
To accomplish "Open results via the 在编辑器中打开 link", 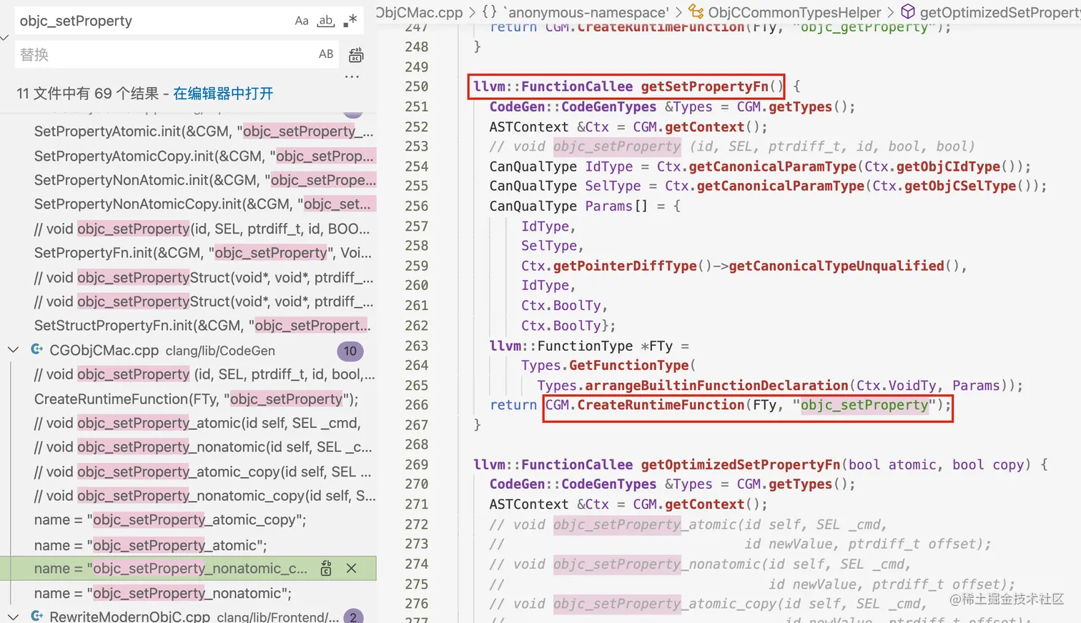I will [x=223, y=94].
